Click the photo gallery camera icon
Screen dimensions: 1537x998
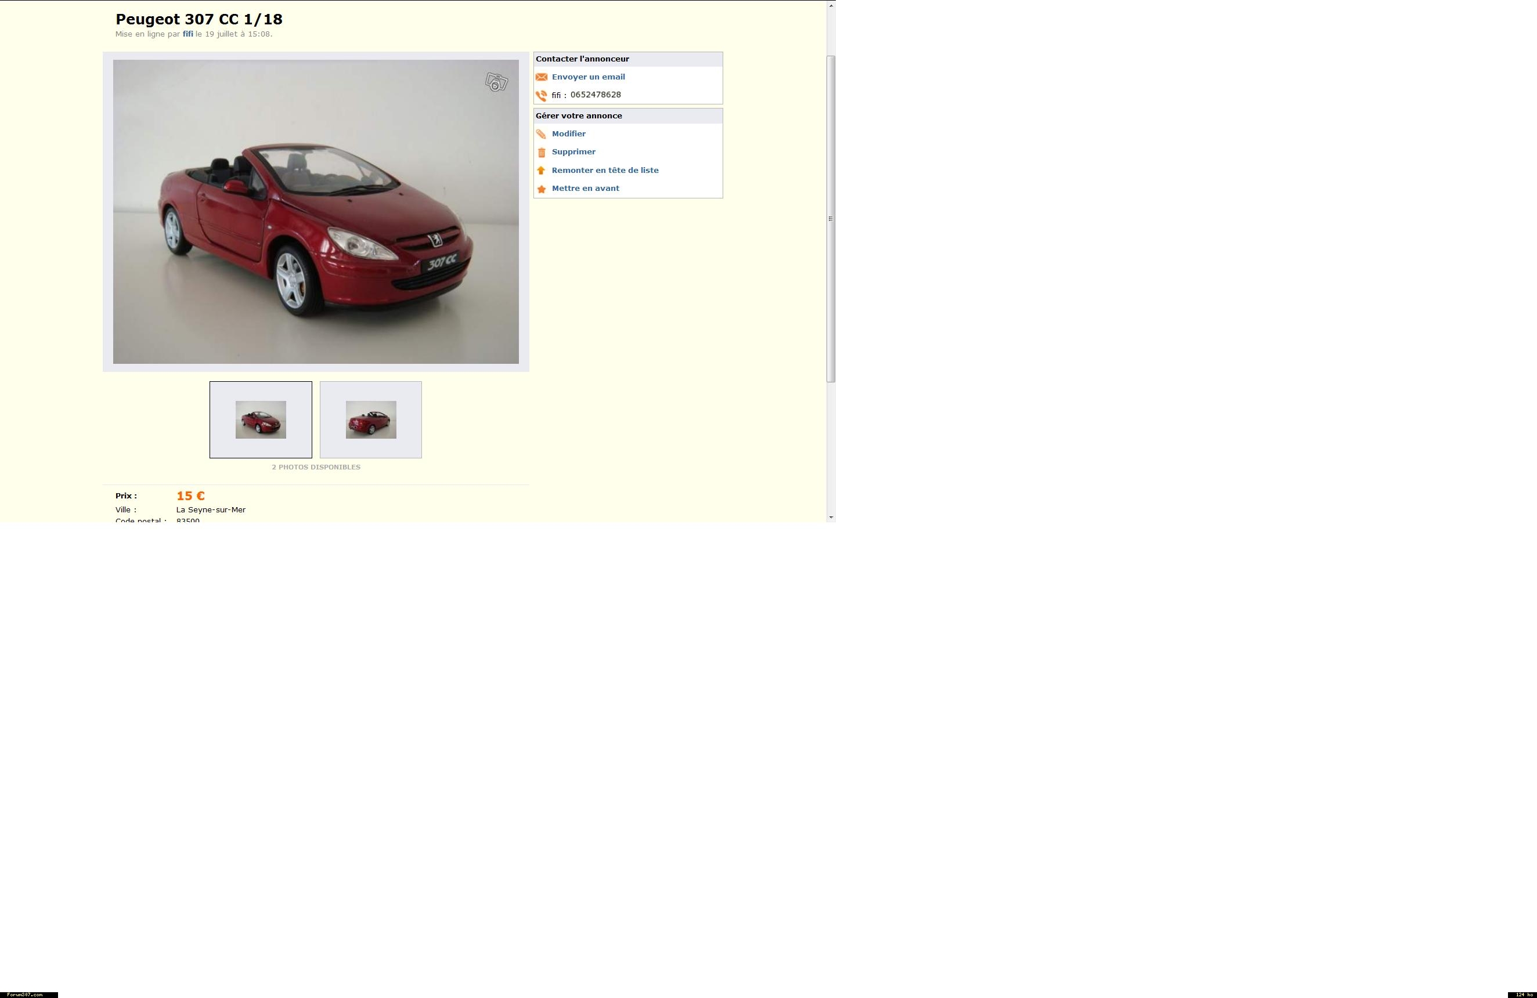(x=496, y=82)
